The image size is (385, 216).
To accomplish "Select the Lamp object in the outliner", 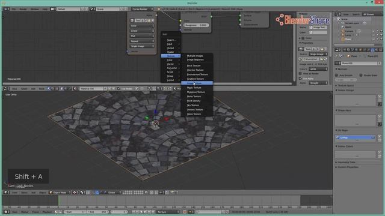I will (x=348, y=35).
